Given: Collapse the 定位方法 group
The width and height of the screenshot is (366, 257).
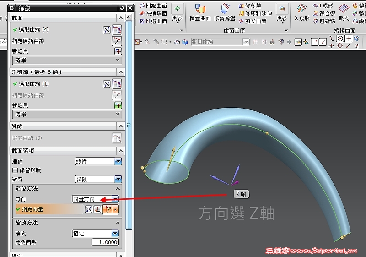Looking at the screenshot, I should (118, 189).
